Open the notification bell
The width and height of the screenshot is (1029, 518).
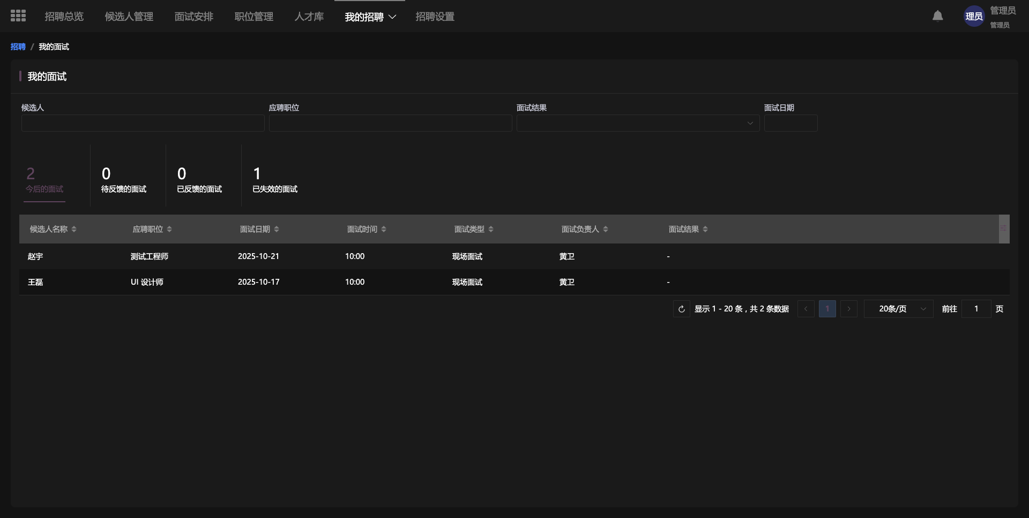click(937, 16)
